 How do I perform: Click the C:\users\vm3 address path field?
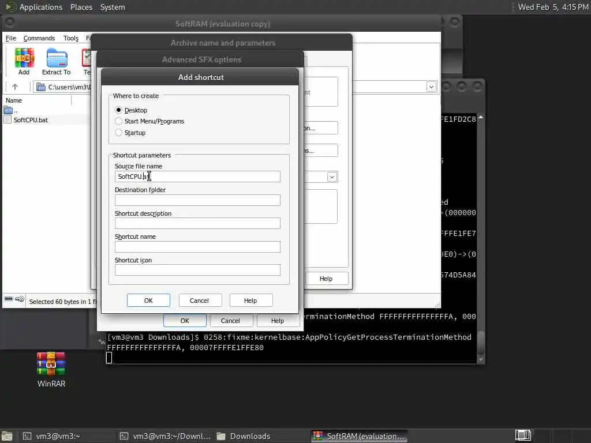point(63,87)
